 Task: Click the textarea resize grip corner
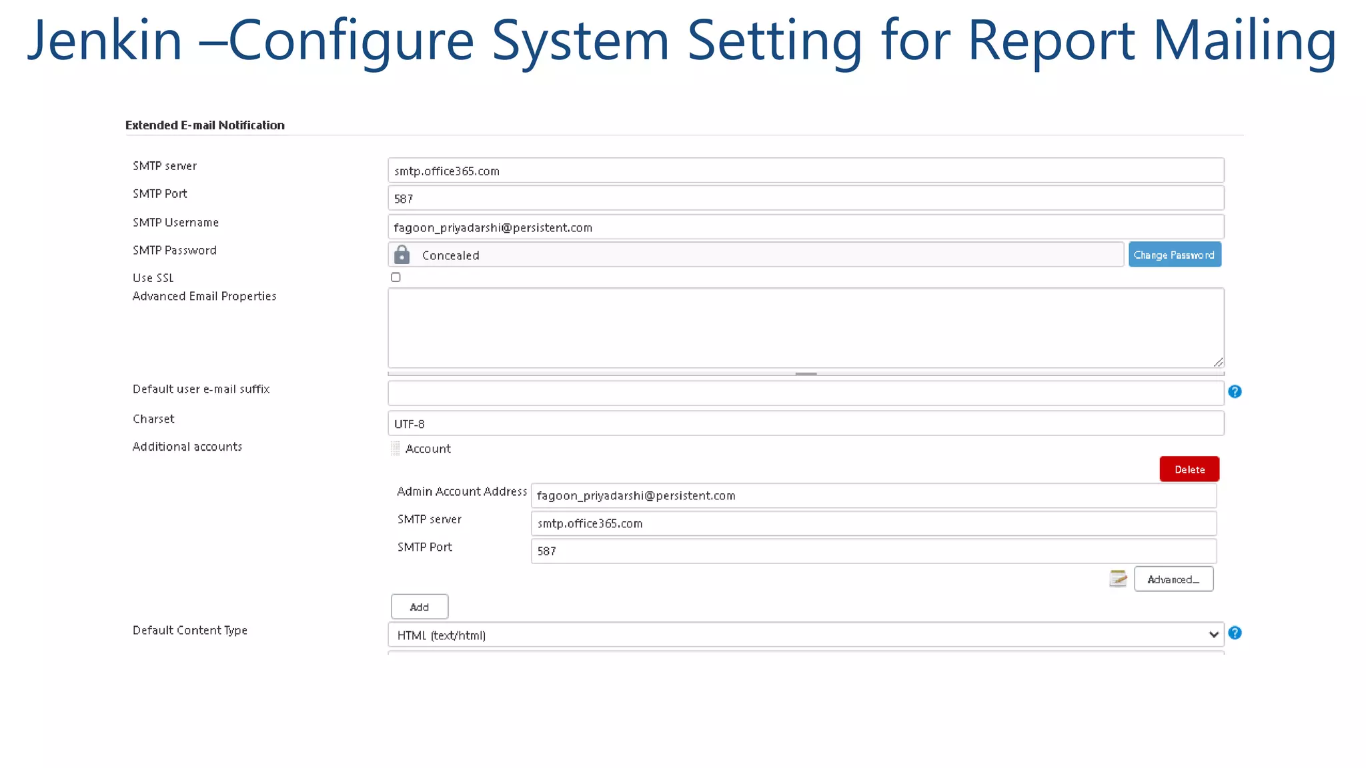pos(1218,362)
